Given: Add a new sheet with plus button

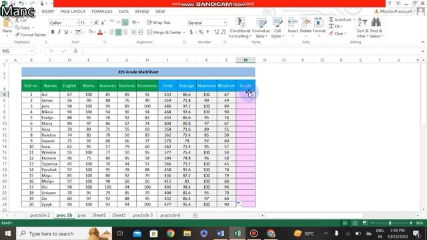Looking at the screenshot, I should coord(195,215).
